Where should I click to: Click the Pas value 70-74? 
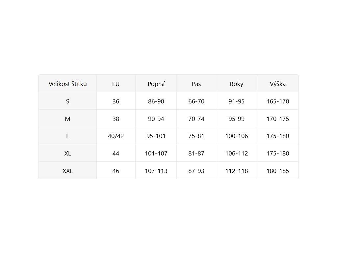(x=196, y=119)
